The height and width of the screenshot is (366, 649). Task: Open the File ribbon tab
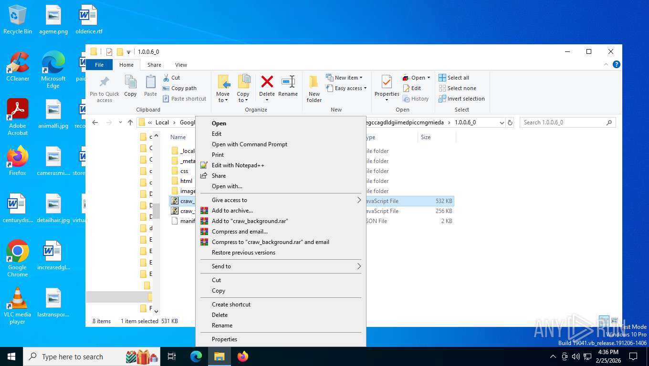point(99,65)
